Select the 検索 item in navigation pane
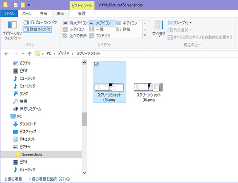The image size is (238, 183). 20,101
